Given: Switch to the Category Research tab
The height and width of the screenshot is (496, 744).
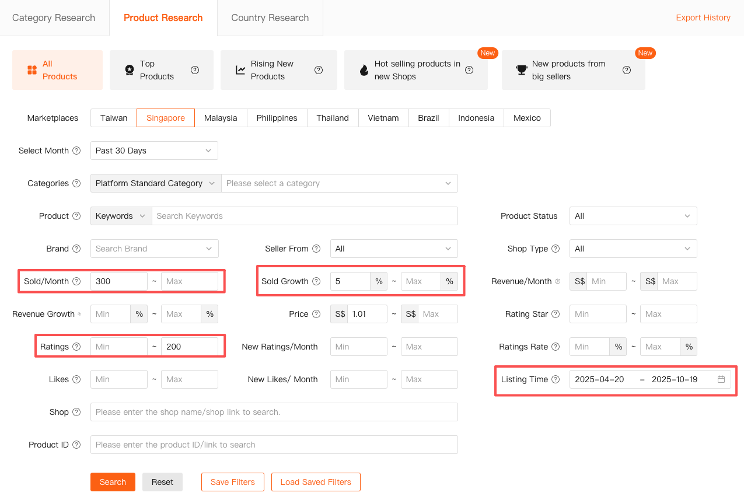Looking at the screenshot, I should (x=54, y=18).
